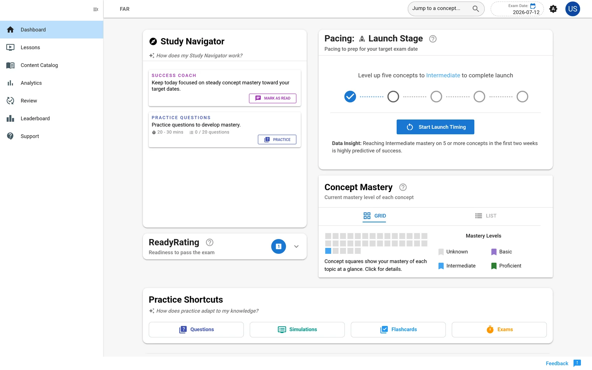The width and height of the screenshot is (592, 370).
Task: Click the Basic mastery level legend icon
Action: tap(494, 252)
